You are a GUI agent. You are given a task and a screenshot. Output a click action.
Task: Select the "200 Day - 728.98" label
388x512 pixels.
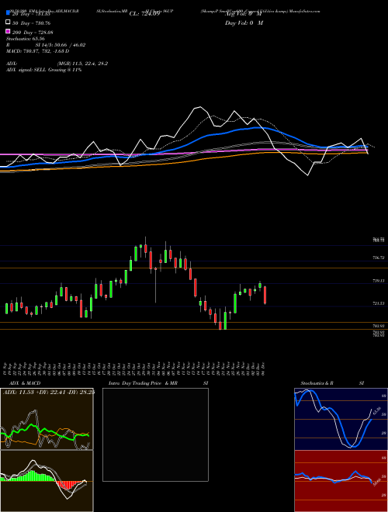point(33,33)
